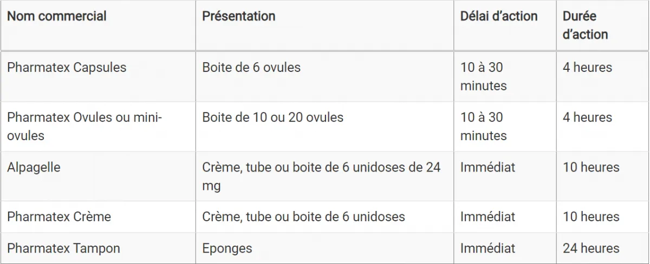Click the 'Durée d'action' column header
This screenshot has height=264, width=650.
(x=586, y=25)
